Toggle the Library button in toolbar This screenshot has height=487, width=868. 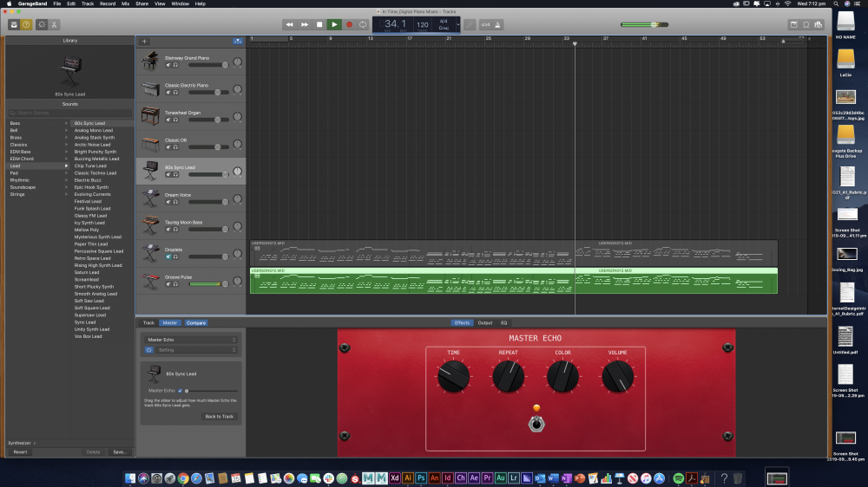click(14, 24)
